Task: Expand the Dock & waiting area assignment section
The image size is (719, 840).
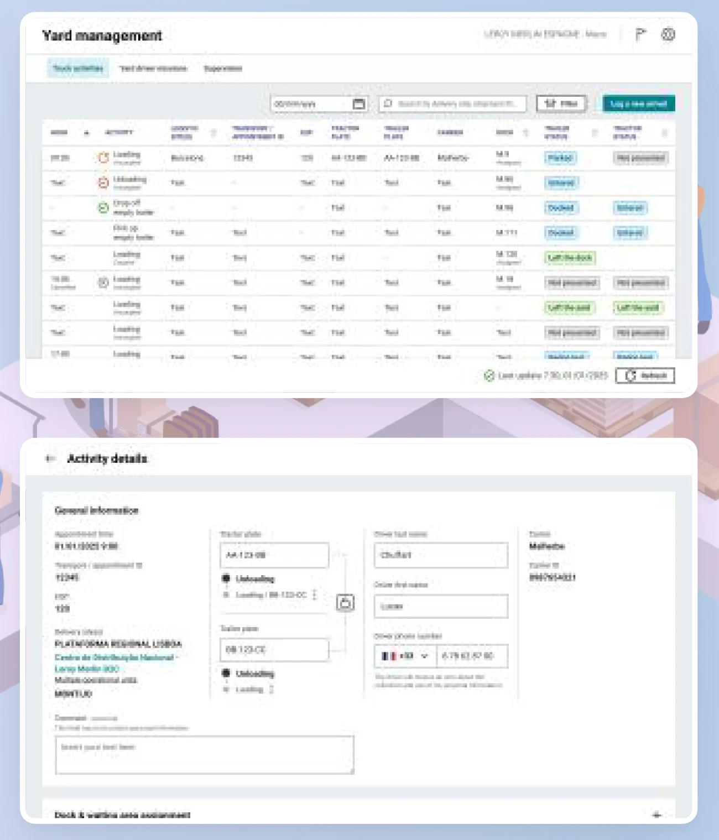Action: (x=657, y=815)
